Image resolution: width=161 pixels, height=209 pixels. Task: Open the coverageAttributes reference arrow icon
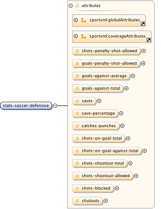[x=149, y=40]
